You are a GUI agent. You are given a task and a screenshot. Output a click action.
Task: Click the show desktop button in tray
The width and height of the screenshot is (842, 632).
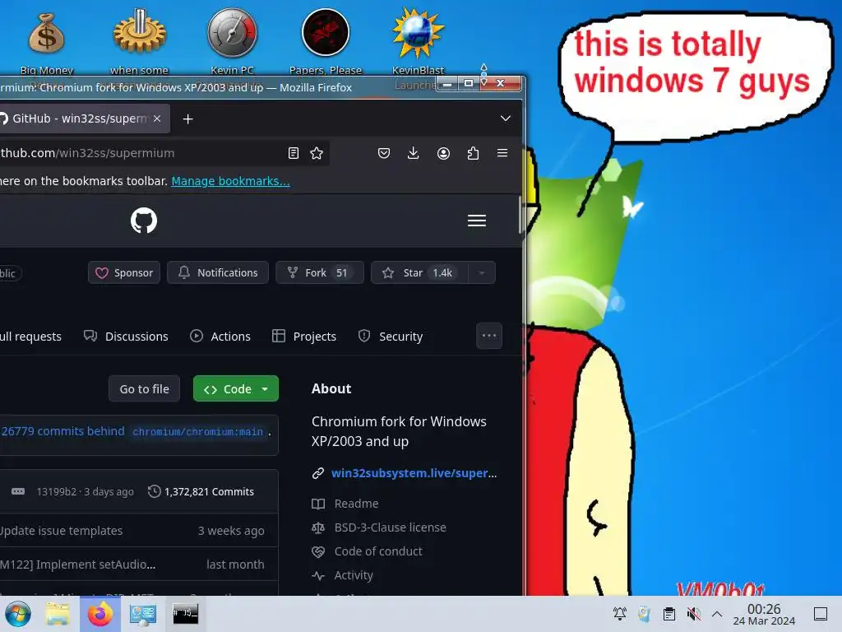point(821,614)
